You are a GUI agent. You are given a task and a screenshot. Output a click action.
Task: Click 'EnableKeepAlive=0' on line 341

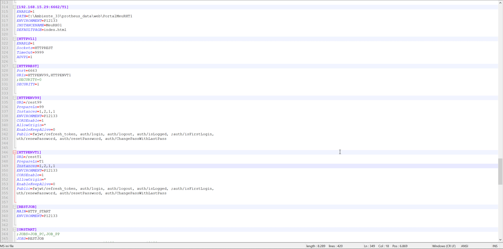click(36, 130)
